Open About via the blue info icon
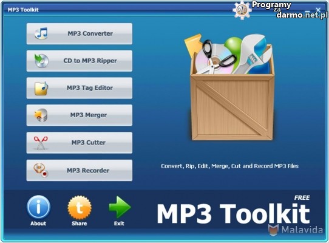Image resolution: width=329 pixels, height=243 pixels. [38, 207]
